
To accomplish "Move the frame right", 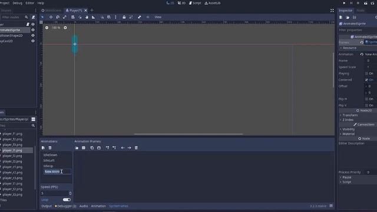I will (x=130, y=148).
